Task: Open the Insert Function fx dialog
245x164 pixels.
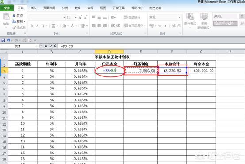Action: (55, 46)
